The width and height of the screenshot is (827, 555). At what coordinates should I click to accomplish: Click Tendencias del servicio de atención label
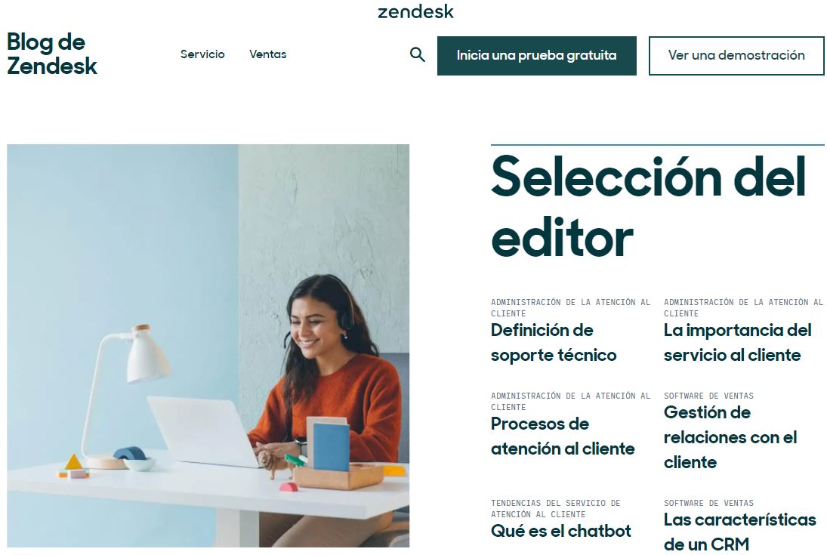pyautogui.click(x=555, y=509)
